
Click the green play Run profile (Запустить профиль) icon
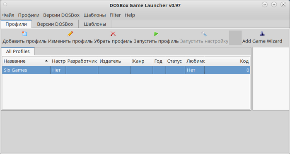pyautogui.click(x=156, y=34)
